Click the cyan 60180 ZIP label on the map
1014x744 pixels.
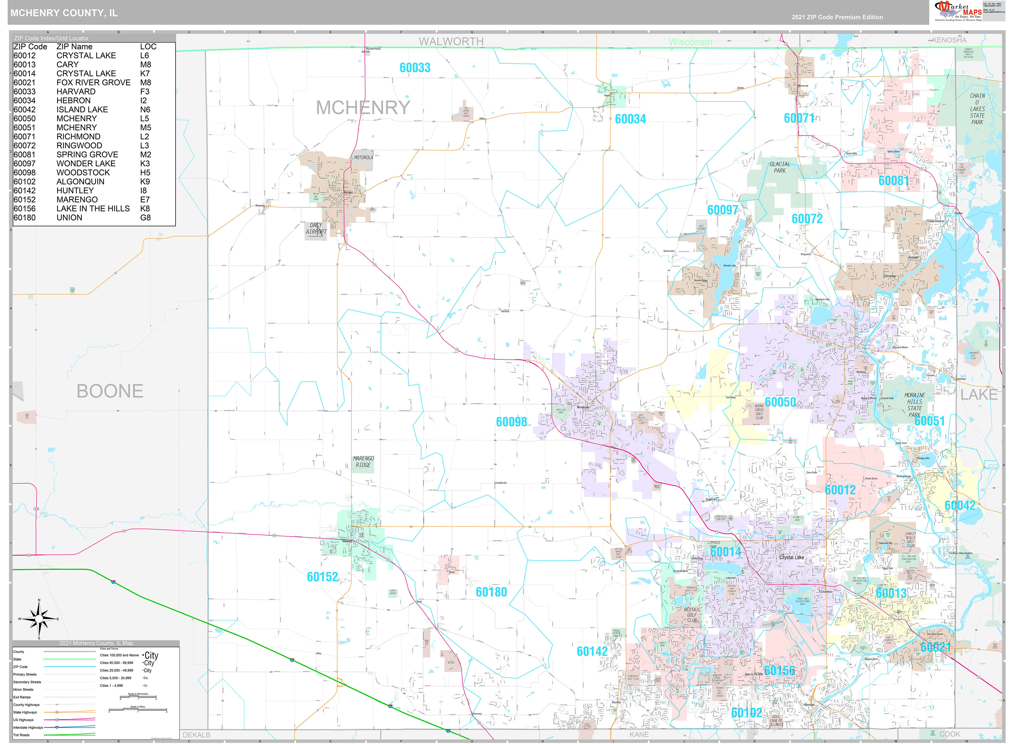491,592
